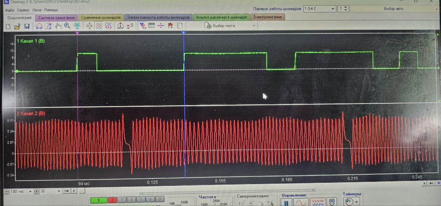Click the teal waveform fit icon
This screenshot has height=206, width=441.
[x=77, y=26]
